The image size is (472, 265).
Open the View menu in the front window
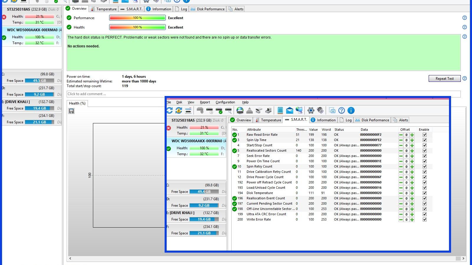coord(191,102)
